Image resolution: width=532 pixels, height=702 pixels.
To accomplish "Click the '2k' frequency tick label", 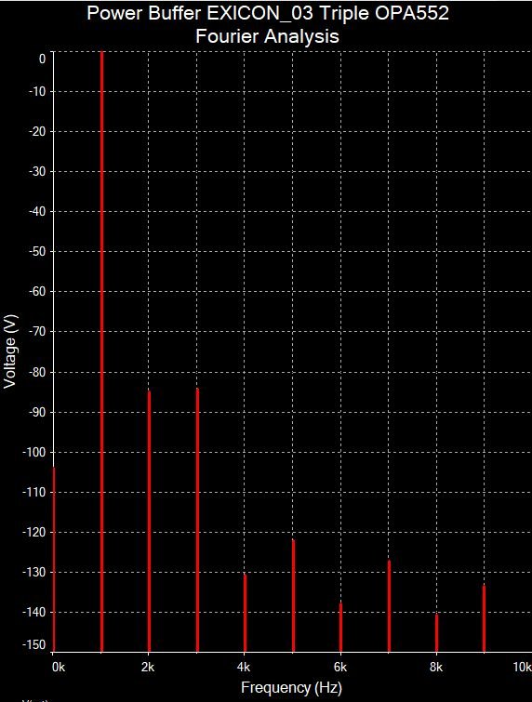I will [148, 667].
